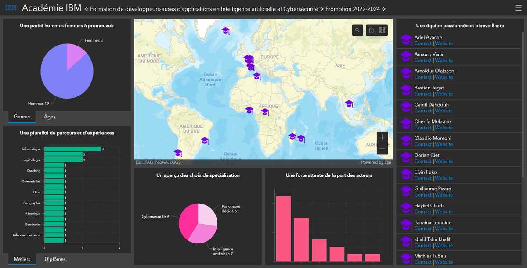Open the 'Powered by Esri' attribution link
Screen dimensions: 527x268
tap(376, 162)
